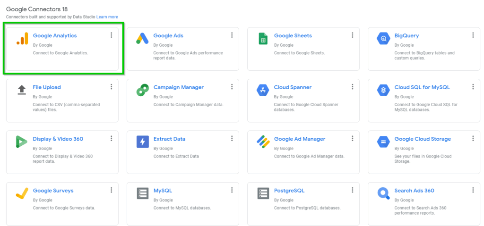Open more options for Google Analytics connector

tap(111, 35)
